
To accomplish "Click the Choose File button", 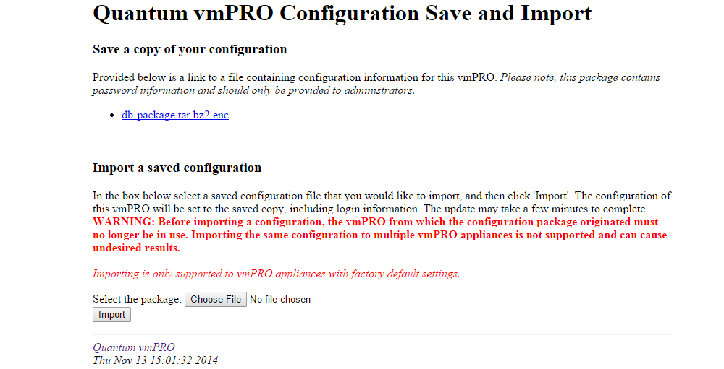I will (216, 299).
